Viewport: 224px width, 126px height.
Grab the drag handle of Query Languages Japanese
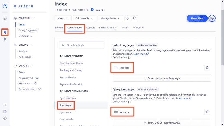click(x=116, y=112)
